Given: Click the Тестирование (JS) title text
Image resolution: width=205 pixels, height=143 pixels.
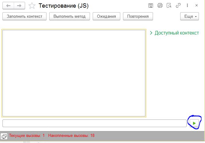Looking at the screenshot, I should 64,6.
